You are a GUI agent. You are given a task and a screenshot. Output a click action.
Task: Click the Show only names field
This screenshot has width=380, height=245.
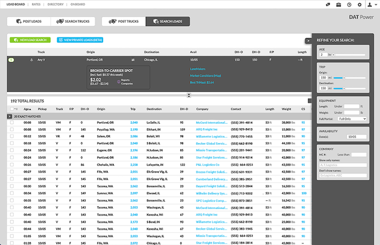click(x=343, y=165)
